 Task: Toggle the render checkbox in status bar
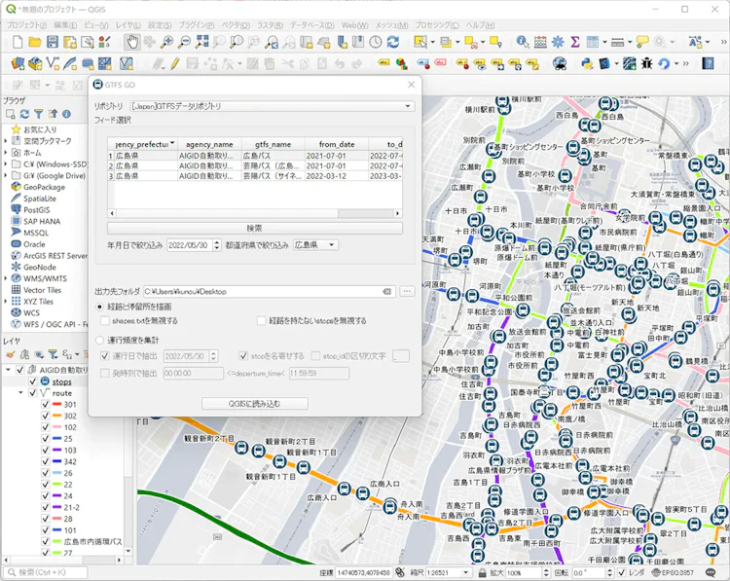pos(622,572)
